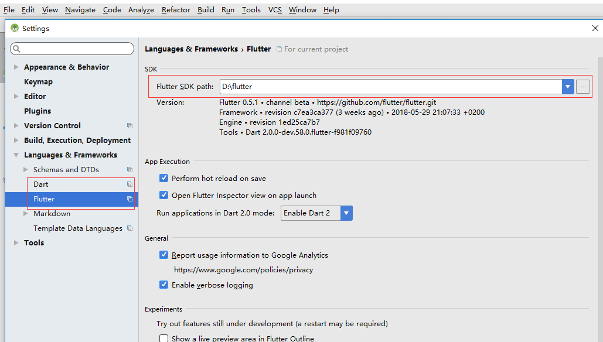Uncheck Open Flutter Inspector view on app launch
Viewport: 603px width, 342px height.
(164, 195)
